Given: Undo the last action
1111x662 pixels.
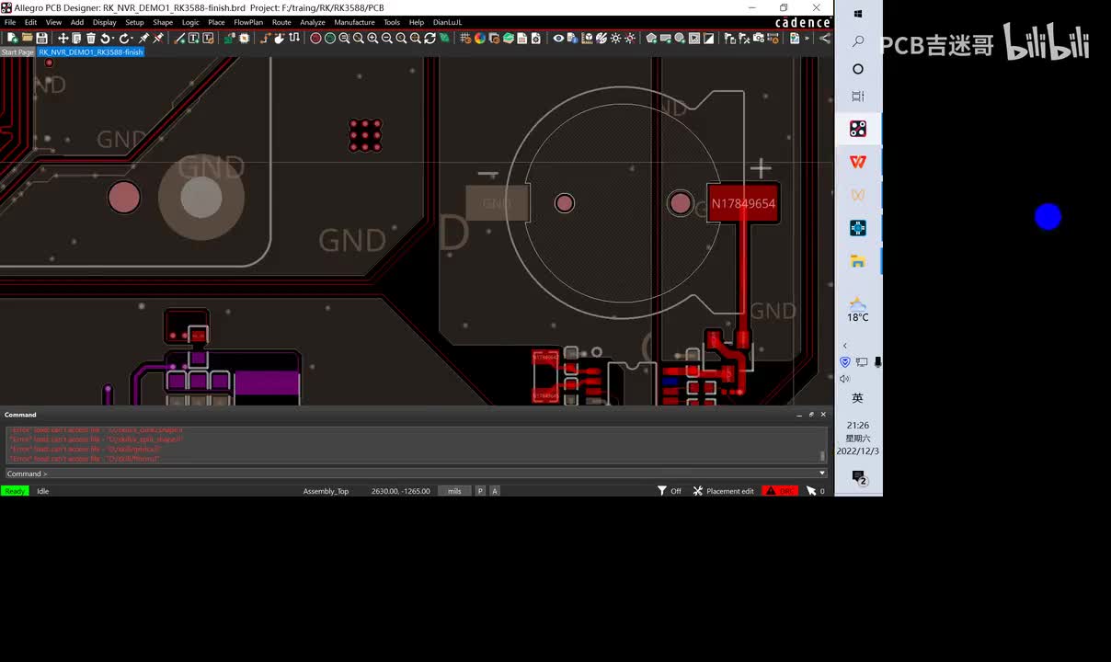Looking at the screenshot, I should [105, 38].
